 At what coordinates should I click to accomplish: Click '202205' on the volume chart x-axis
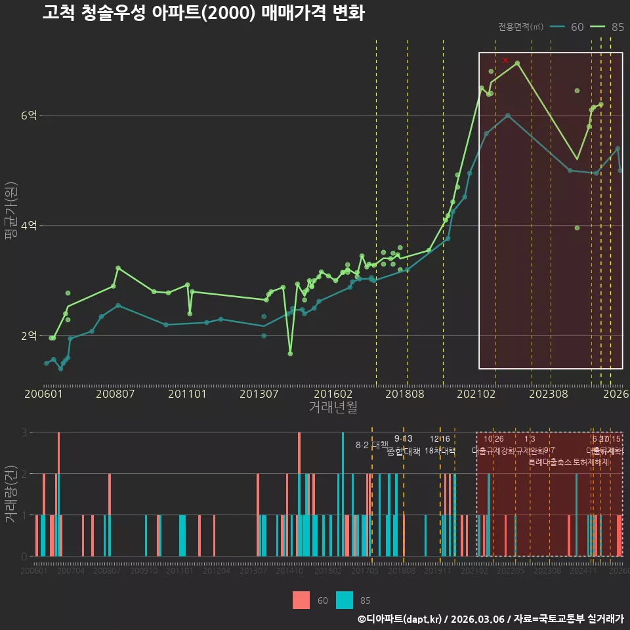[x=511, y=570]
